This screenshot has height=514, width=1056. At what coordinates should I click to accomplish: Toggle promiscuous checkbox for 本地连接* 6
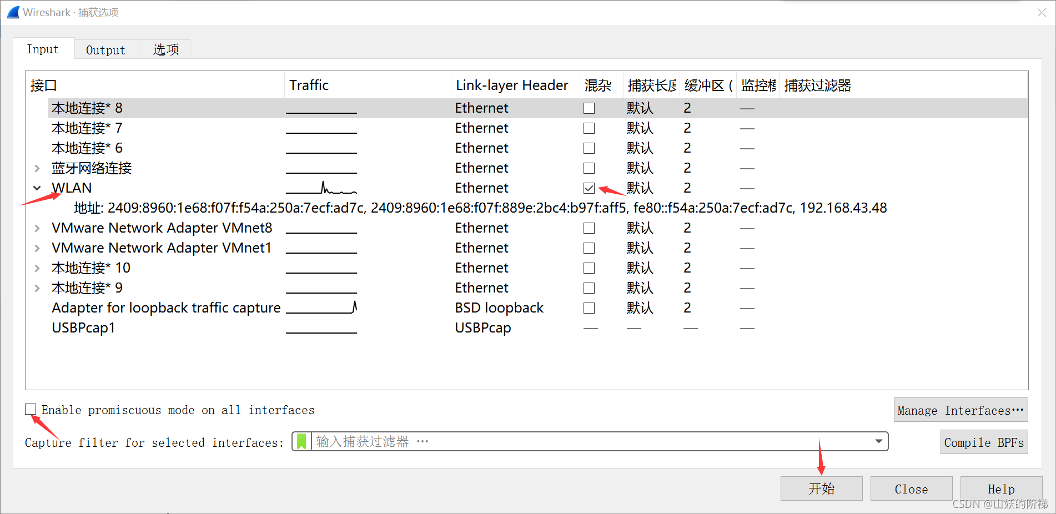pos(589,148)
